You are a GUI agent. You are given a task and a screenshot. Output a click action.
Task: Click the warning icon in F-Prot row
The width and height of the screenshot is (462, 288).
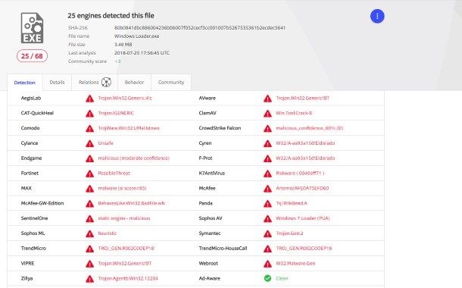tap(267, 158)
